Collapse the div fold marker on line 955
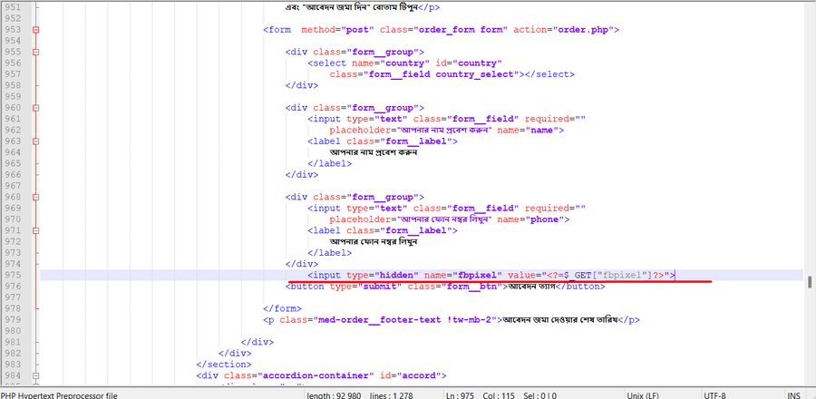 coord(35,52)
